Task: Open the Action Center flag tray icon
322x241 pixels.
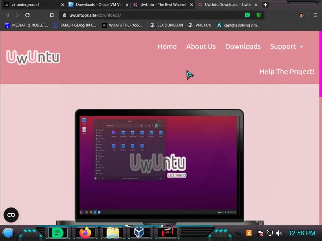Action: tap(260, 233)
